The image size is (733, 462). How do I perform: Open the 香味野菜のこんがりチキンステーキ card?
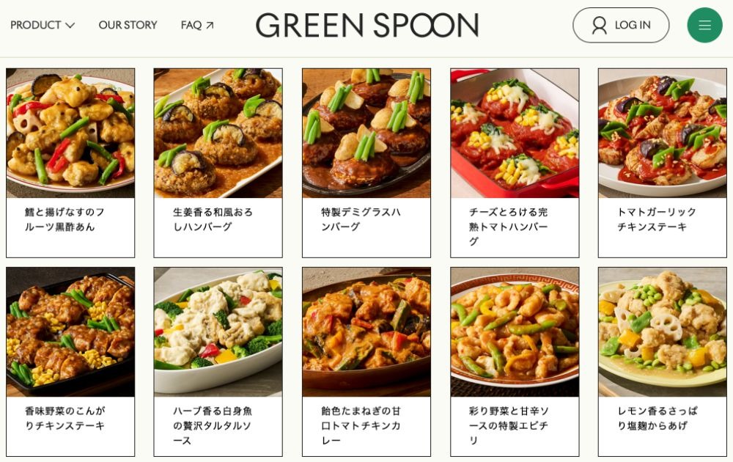[70, 362]
